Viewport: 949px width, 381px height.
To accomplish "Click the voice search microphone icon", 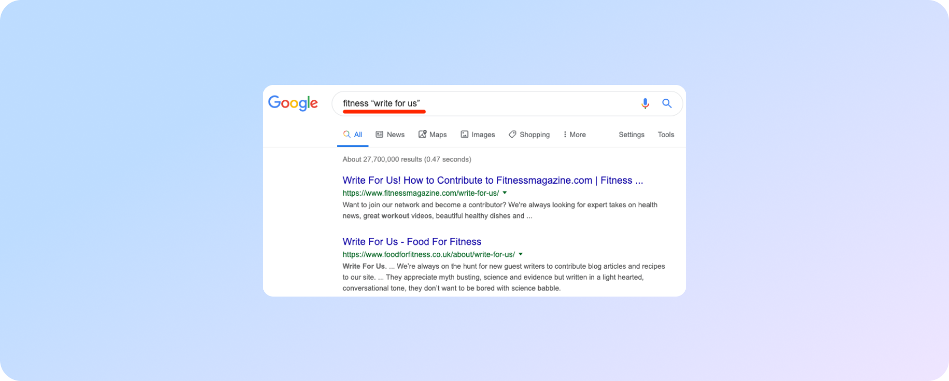I will [x=645, y=103].
